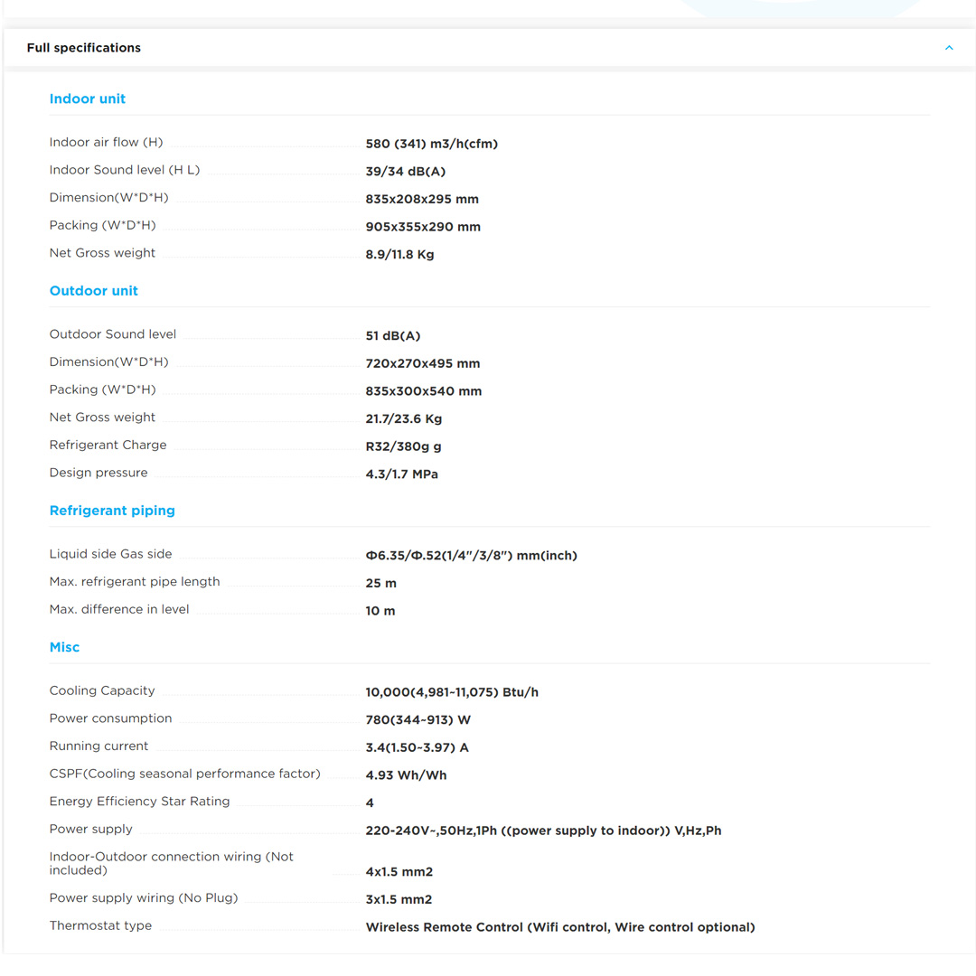Select the Outdoor unit section heading
Image resolution: width=976 pixels, height=976 pixels.
(x=94, y=291)
